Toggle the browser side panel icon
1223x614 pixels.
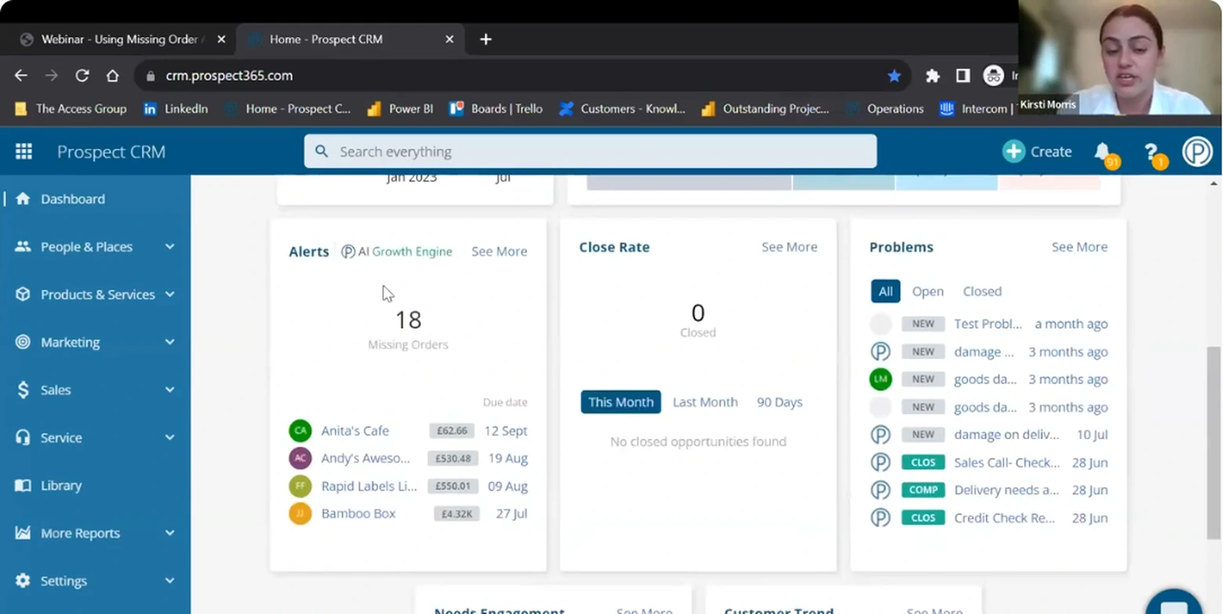pos(963,75)
